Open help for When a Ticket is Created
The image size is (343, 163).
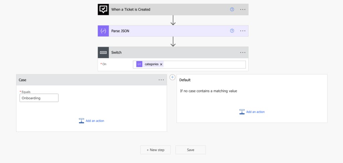[232, 9]
